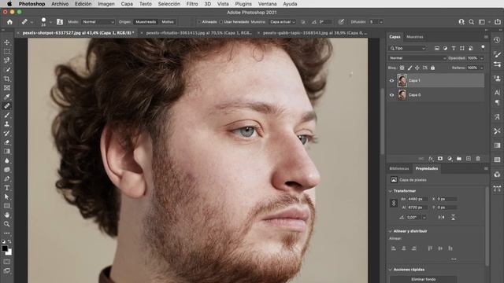
Task: Click the foreground color swatch
Action: point(5,248)
